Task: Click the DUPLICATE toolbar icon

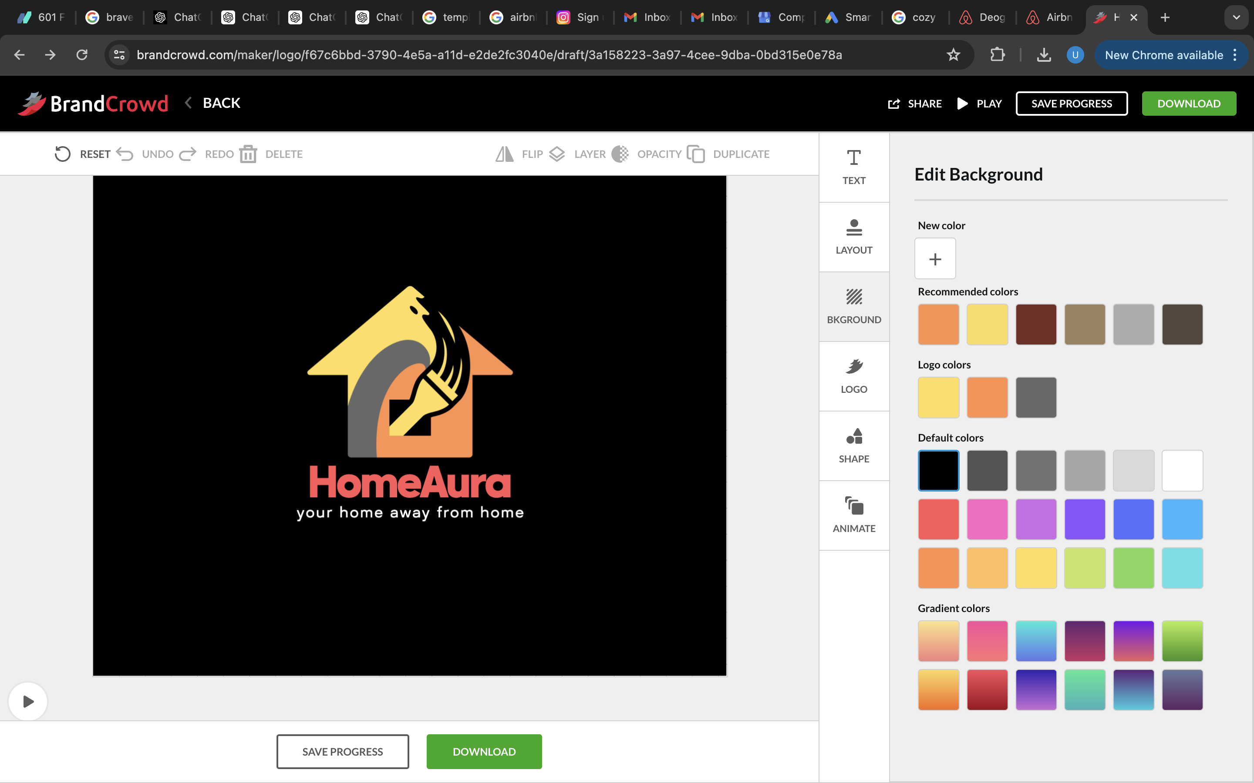Action: pyautogui.click(x=695, y=154)
